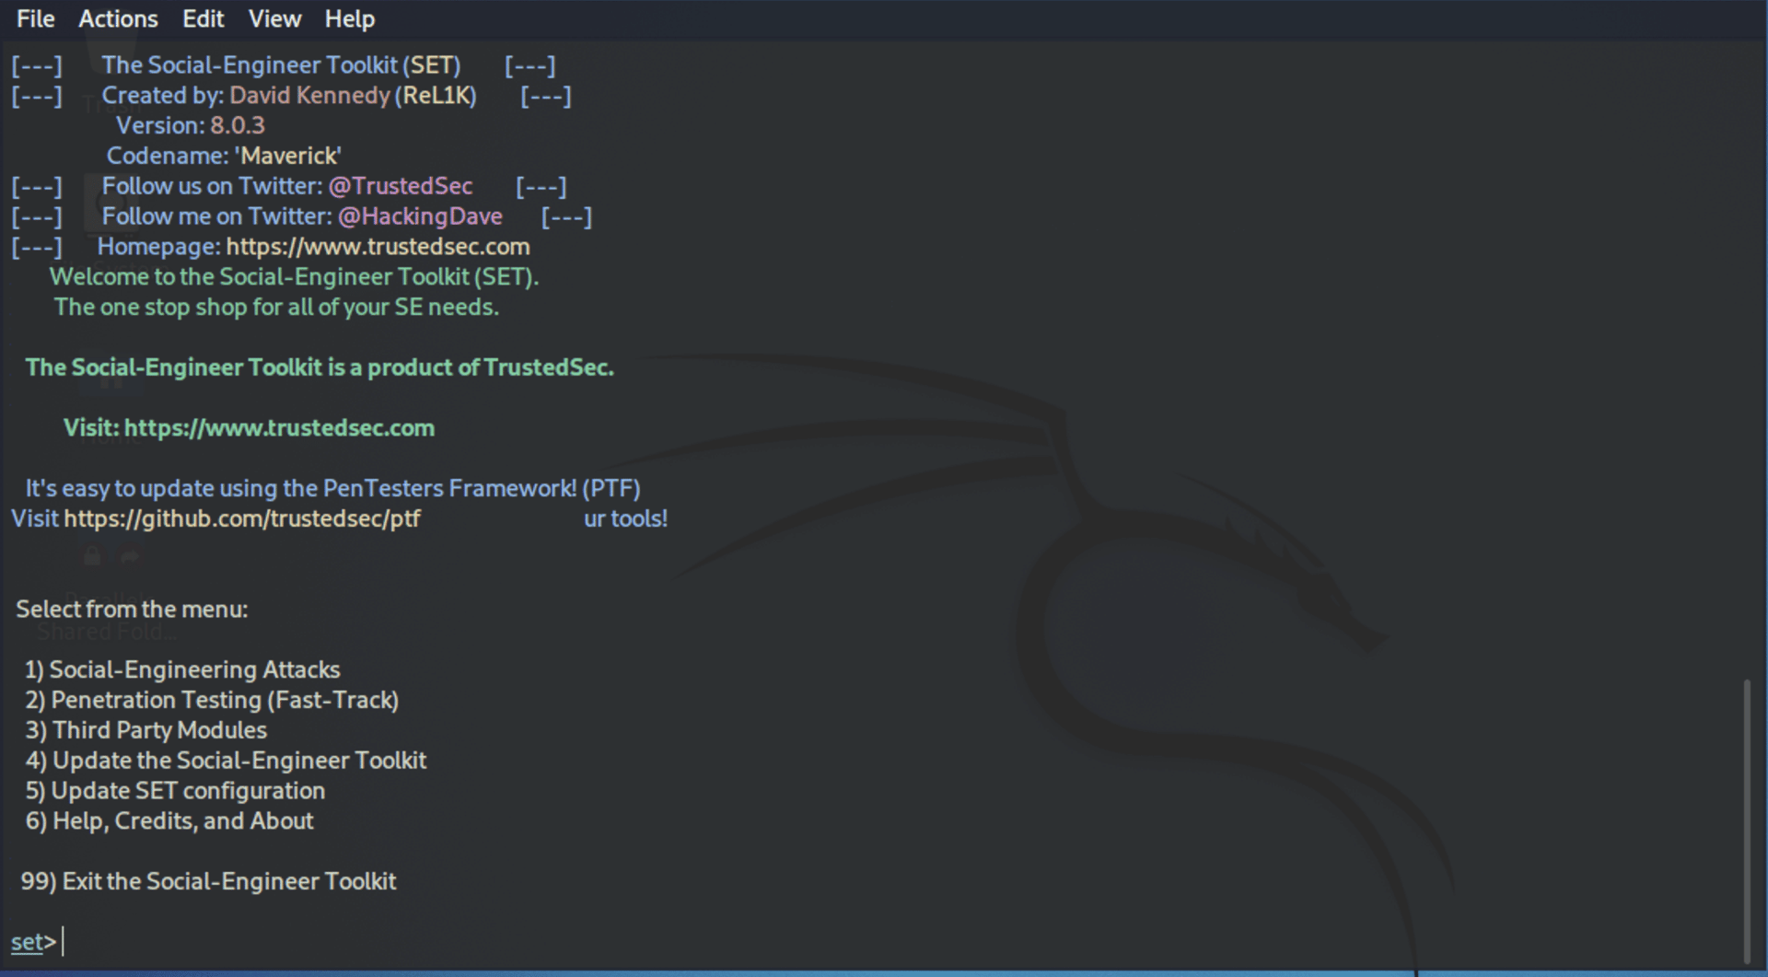
Task: Click the green Visit trustedsec.com link
Action: [x=278, y=428]
